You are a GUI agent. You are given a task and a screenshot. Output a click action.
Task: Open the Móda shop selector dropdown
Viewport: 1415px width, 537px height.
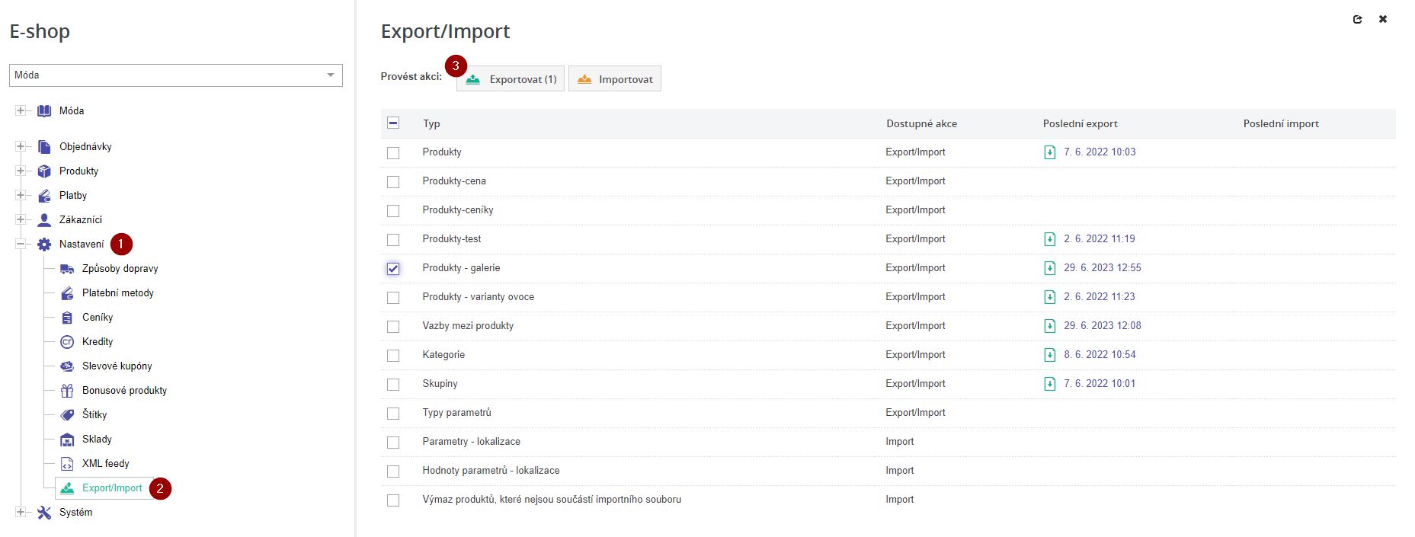[331, 75]
